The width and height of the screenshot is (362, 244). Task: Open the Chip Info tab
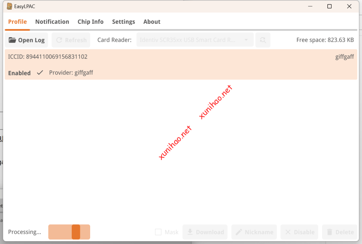[x=90, y=22]
